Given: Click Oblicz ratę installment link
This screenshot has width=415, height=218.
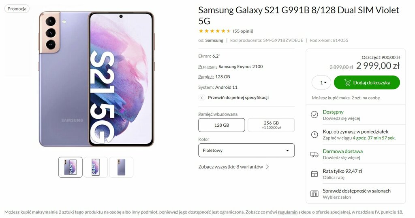Looking at the screenshot, I should click(x=334, y=178).
